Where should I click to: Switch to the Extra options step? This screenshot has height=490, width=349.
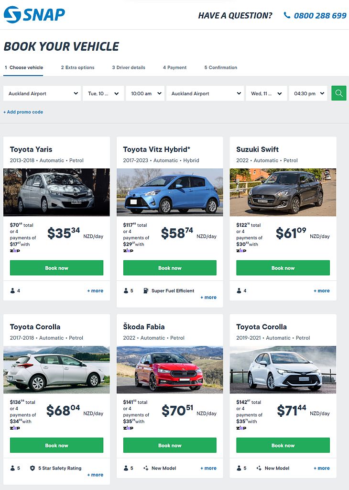point(77,67)
